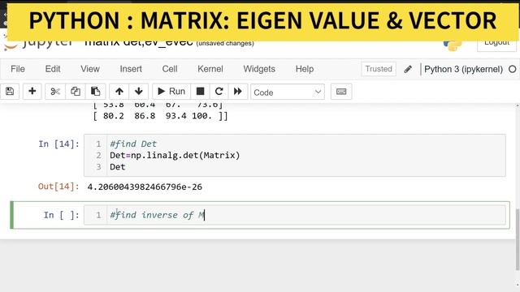Open the File menu

pos(18,69)
